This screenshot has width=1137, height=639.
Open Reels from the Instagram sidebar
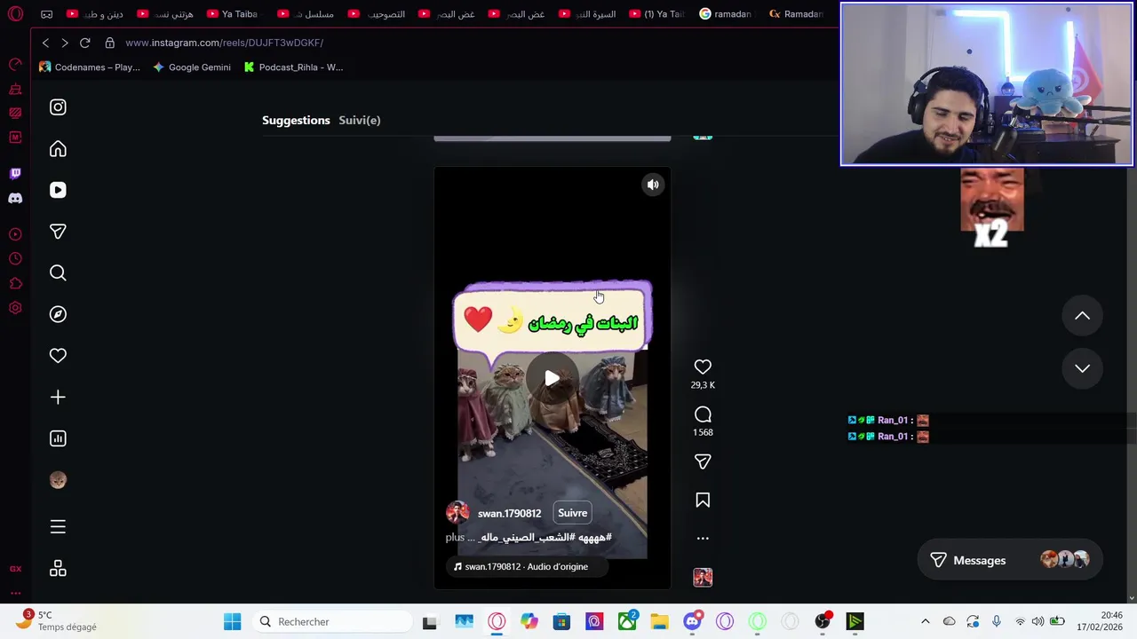58,190
